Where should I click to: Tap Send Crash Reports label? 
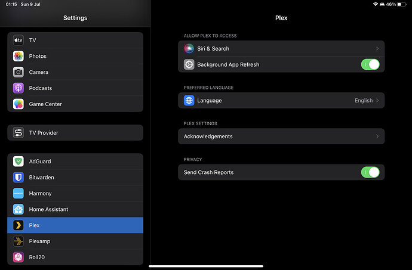[x=208, y=172]
